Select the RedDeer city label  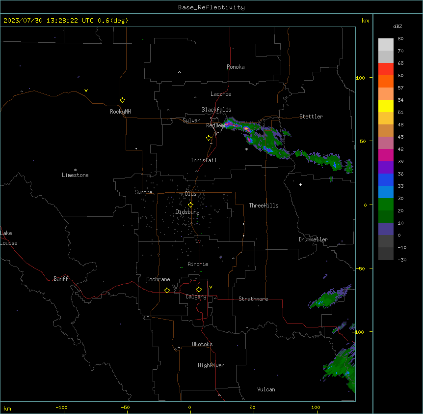point(216,125)
